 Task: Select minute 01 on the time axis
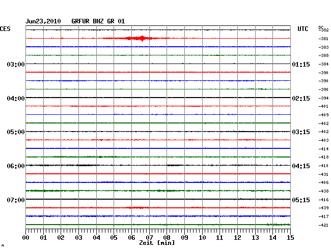click(x=43, y=238)
